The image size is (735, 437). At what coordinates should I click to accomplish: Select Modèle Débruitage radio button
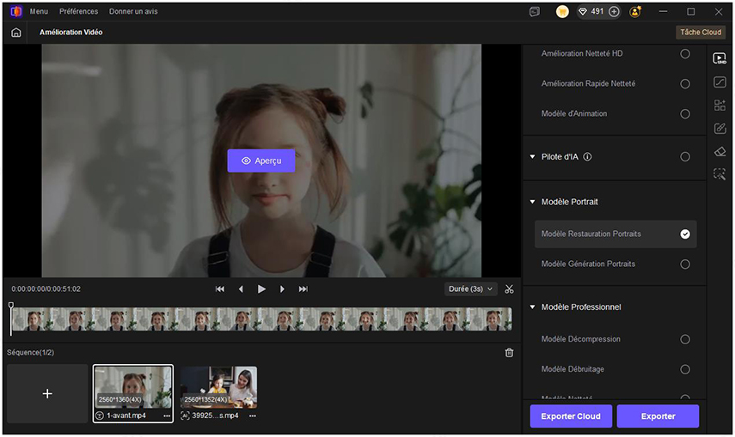click(x=685, y=369)
